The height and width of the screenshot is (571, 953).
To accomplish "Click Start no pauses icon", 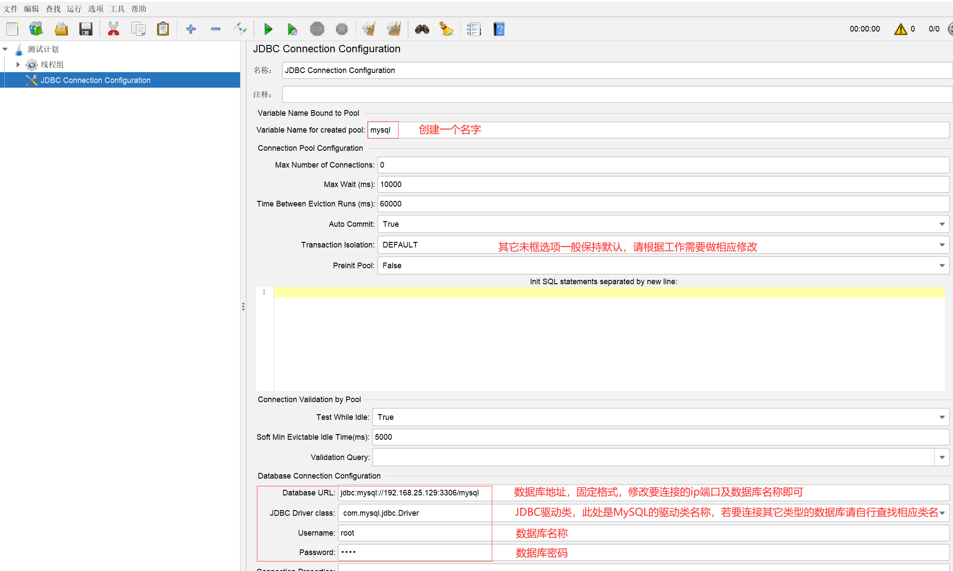I will [x=292, y=29].
